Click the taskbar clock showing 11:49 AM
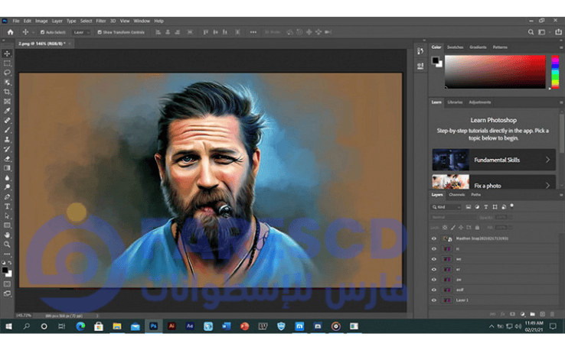Viewport: 565px width, 350px height. (x=534, y=326)
